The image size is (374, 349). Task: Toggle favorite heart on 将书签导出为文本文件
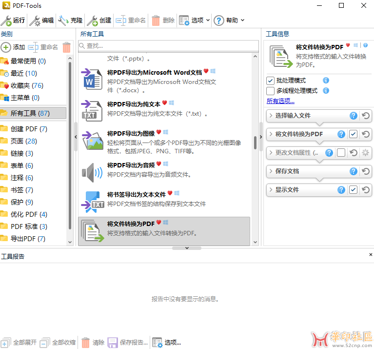[170, 193]
